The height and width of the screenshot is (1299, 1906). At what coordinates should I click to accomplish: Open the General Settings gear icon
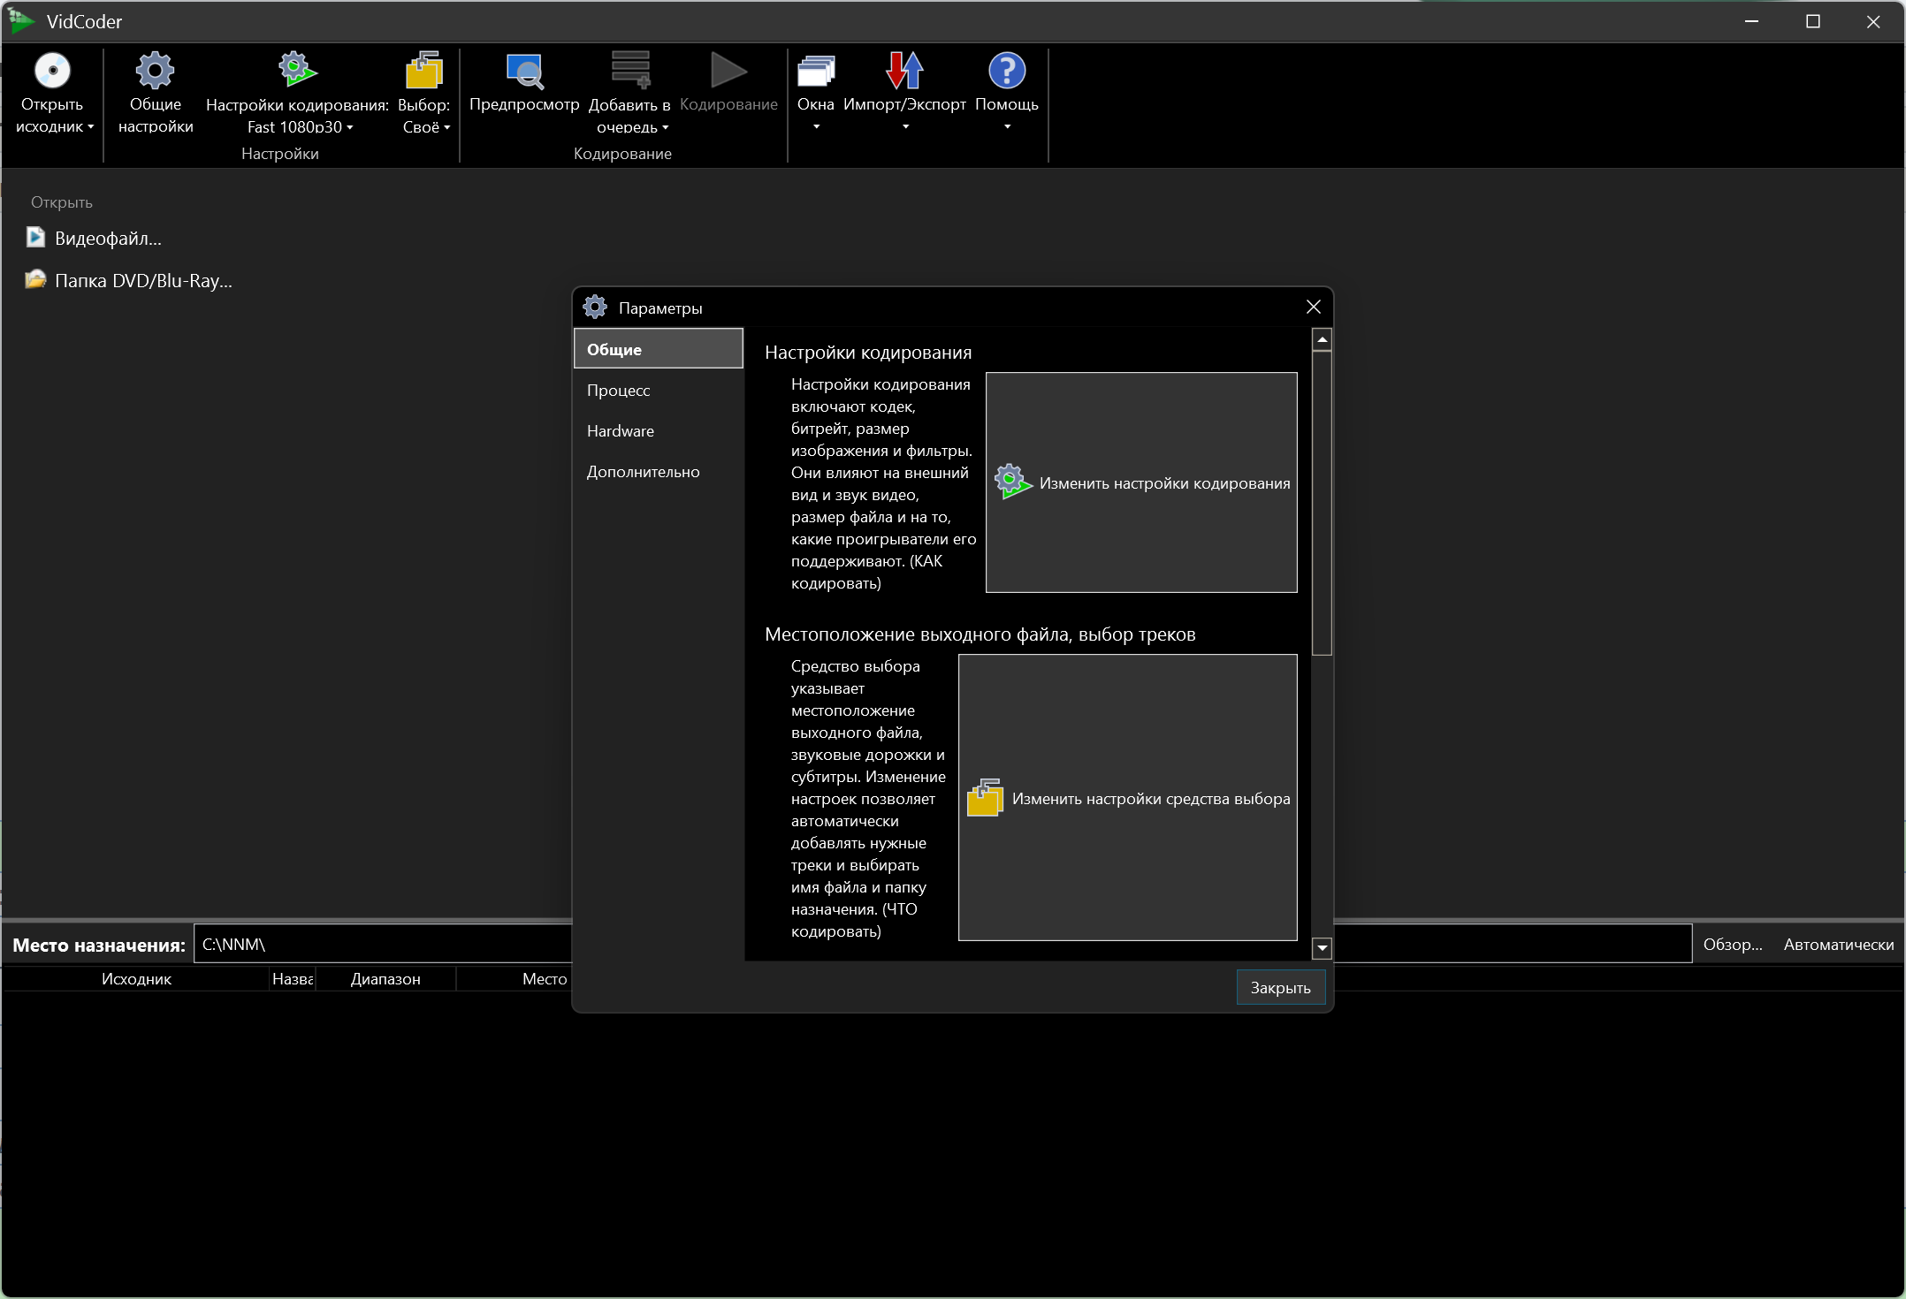(155, 72)
